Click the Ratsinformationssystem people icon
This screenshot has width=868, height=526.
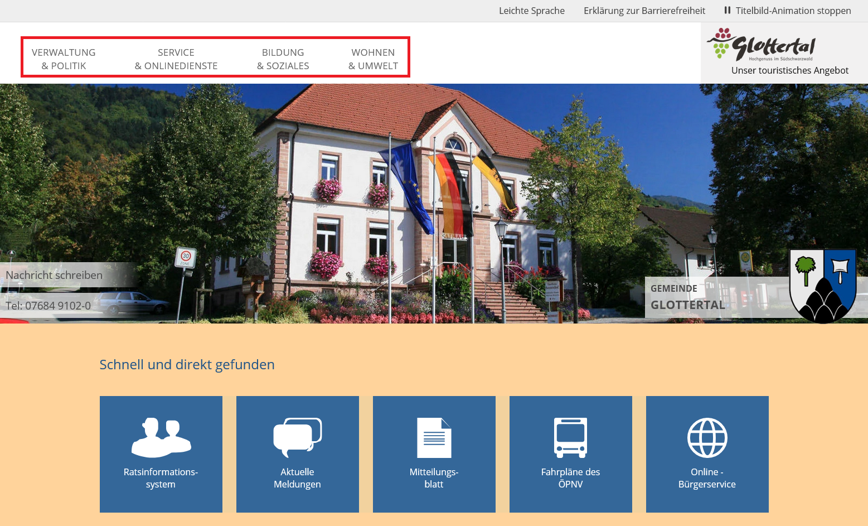point(161,437)
